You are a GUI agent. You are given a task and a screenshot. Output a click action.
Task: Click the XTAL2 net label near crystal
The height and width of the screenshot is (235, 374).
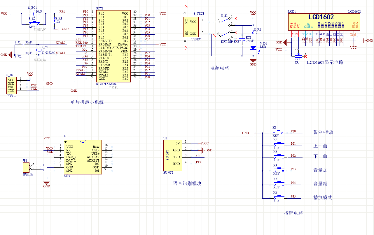[x=60, y=43]
